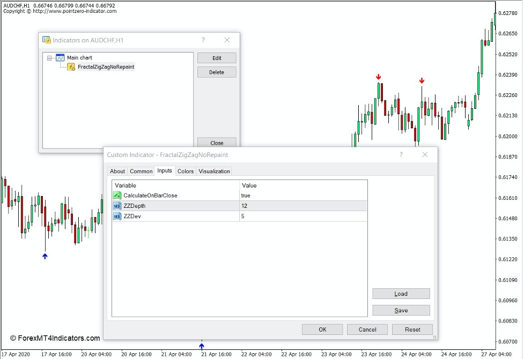Screen dimensions: 524x359
Task: Click the Indicators dialog title bar icon
Action: pyautogui.click(x=46, y=40)
